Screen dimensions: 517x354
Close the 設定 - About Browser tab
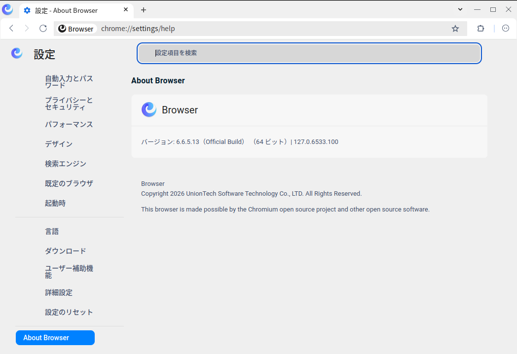(x=126, y=10)
